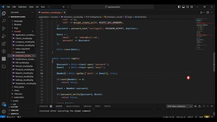Open the Manage gear icon
Viewport: 217px width, 122px height.
click(x=4, y=111)
